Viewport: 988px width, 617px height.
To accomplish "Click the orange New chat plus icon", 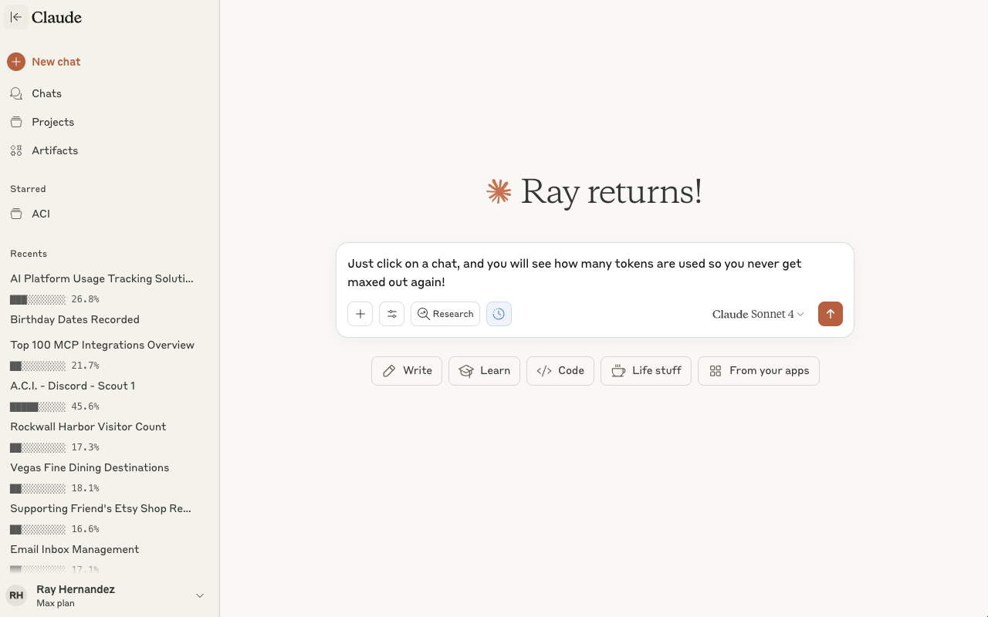I will [x=16, y=62].
